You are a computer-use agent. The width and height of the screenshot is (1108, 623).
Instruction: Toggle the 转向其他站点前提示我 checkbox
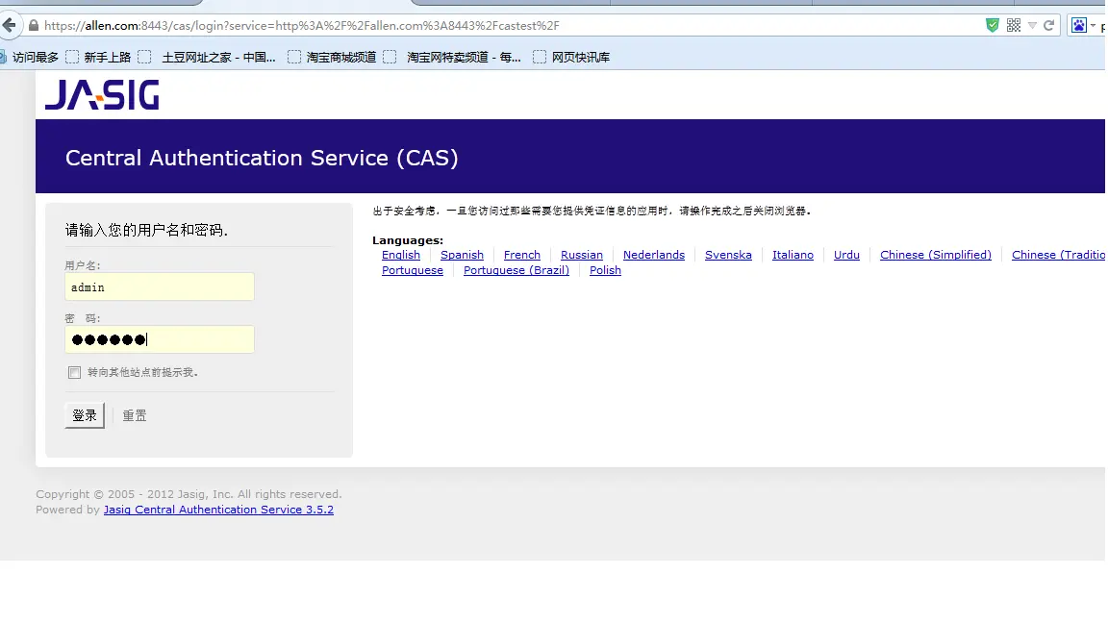point(74,372)
